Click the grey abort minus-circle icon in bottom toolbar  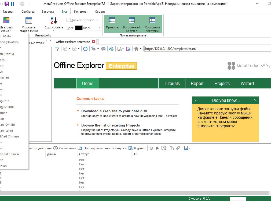point(151,148)
